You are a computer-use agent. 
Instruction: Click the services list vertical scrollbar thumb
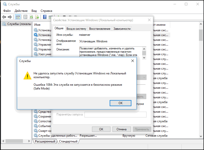(201, 35)
